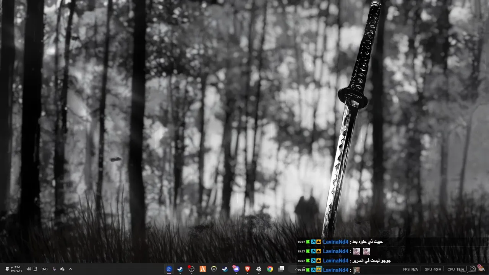Open the Steam icon beside the Discord icon
Image resolution: width=489 pixels, height=275 pixels.
(x=225, y=269)
